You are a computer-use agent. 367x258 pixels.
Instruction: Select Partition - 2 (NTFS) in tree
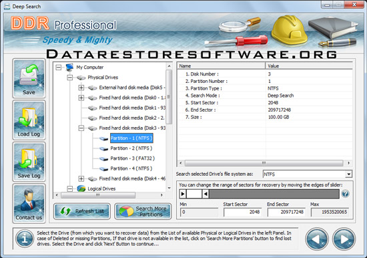pos(131,148)
